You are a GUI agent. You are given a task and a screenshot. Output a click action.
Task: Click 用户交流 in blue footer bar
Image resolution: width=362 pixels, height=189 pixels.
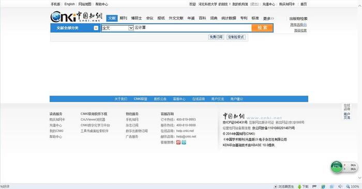pos(218,99)
